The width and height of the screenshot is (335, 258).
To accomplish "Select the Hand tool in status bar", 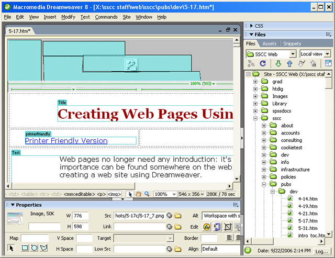I will [138, 194].
